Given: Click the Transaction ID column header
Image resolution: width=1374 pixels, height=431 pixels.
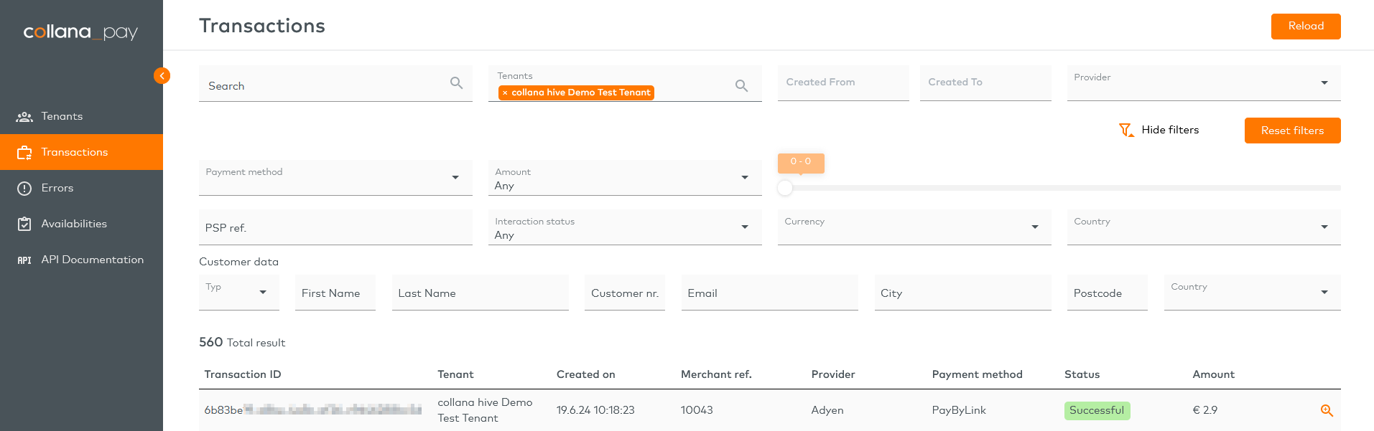Looking at the screenshot, I should coord(243,374).
